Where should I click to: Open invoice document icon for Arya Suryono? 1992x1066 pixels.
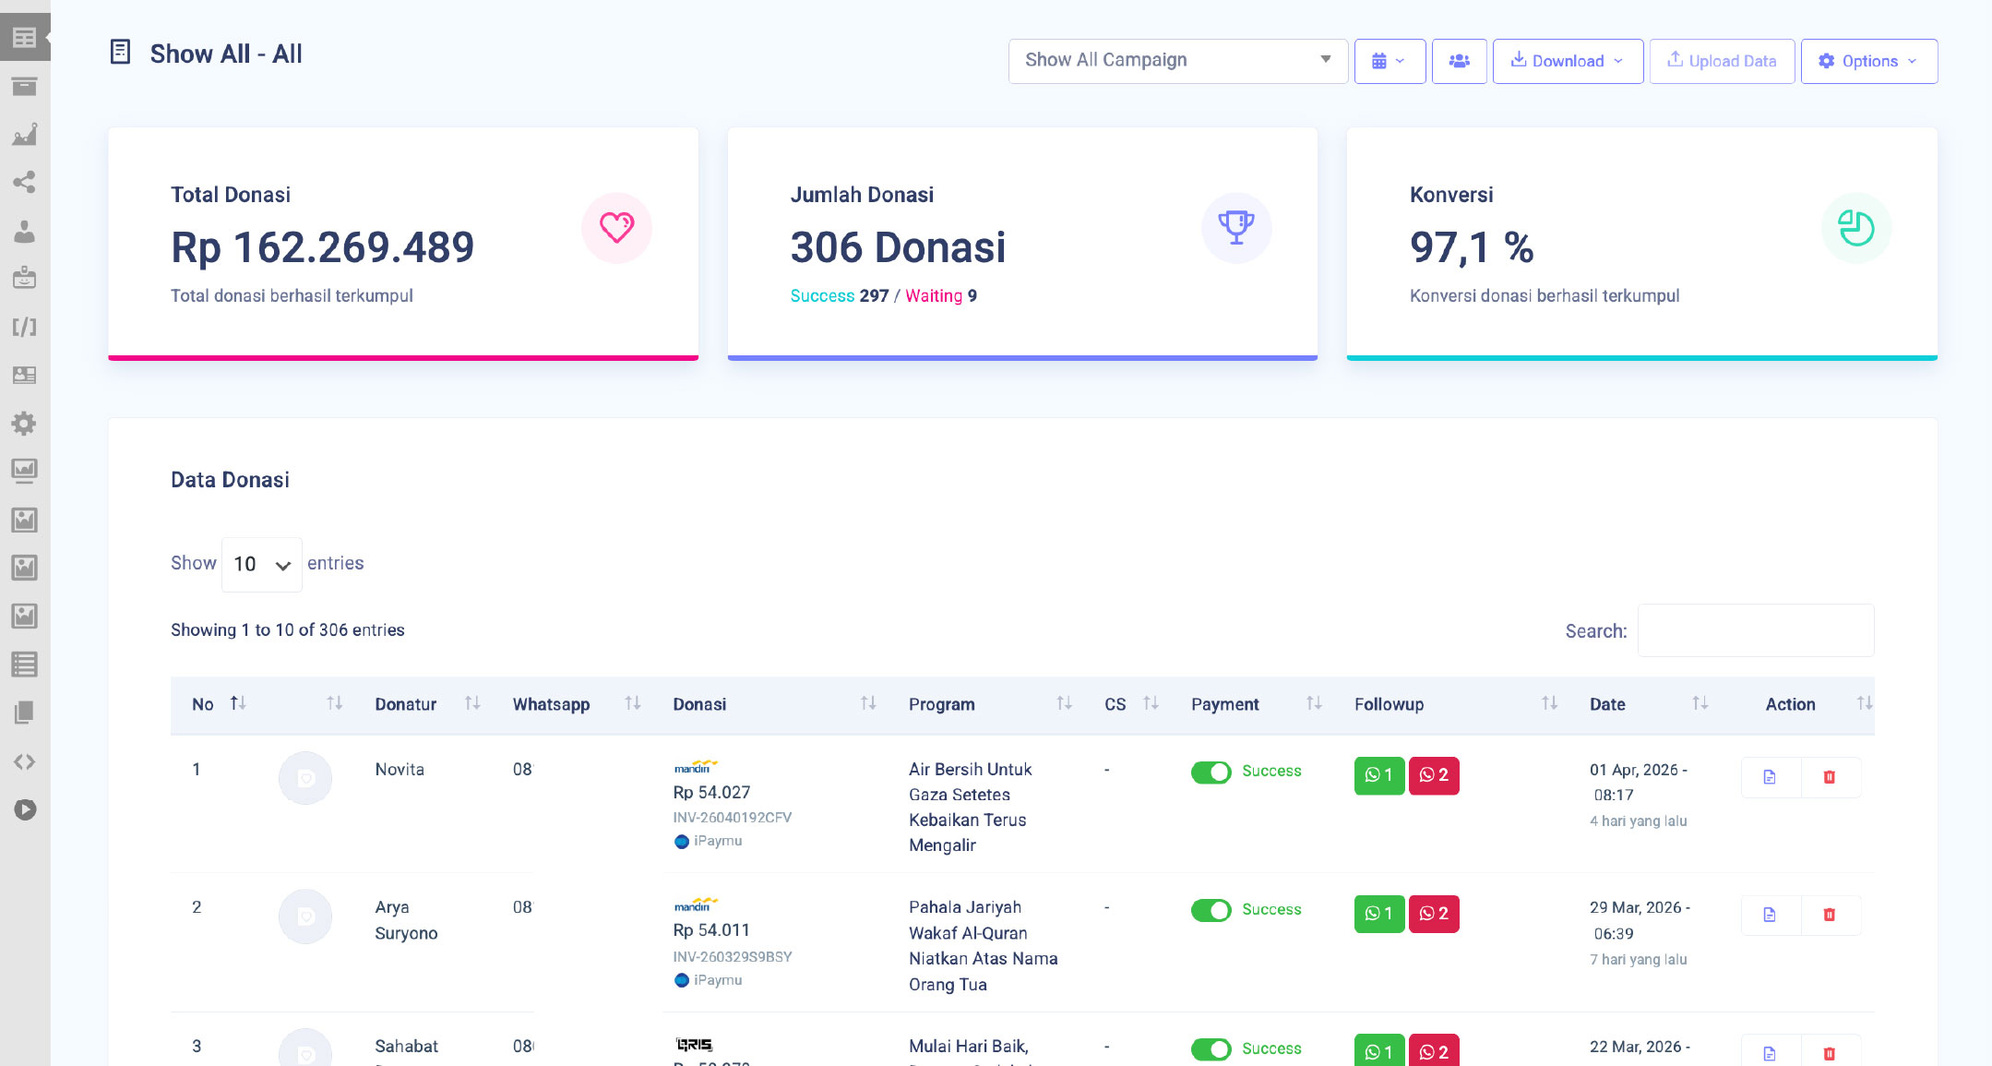(1769, 915)
